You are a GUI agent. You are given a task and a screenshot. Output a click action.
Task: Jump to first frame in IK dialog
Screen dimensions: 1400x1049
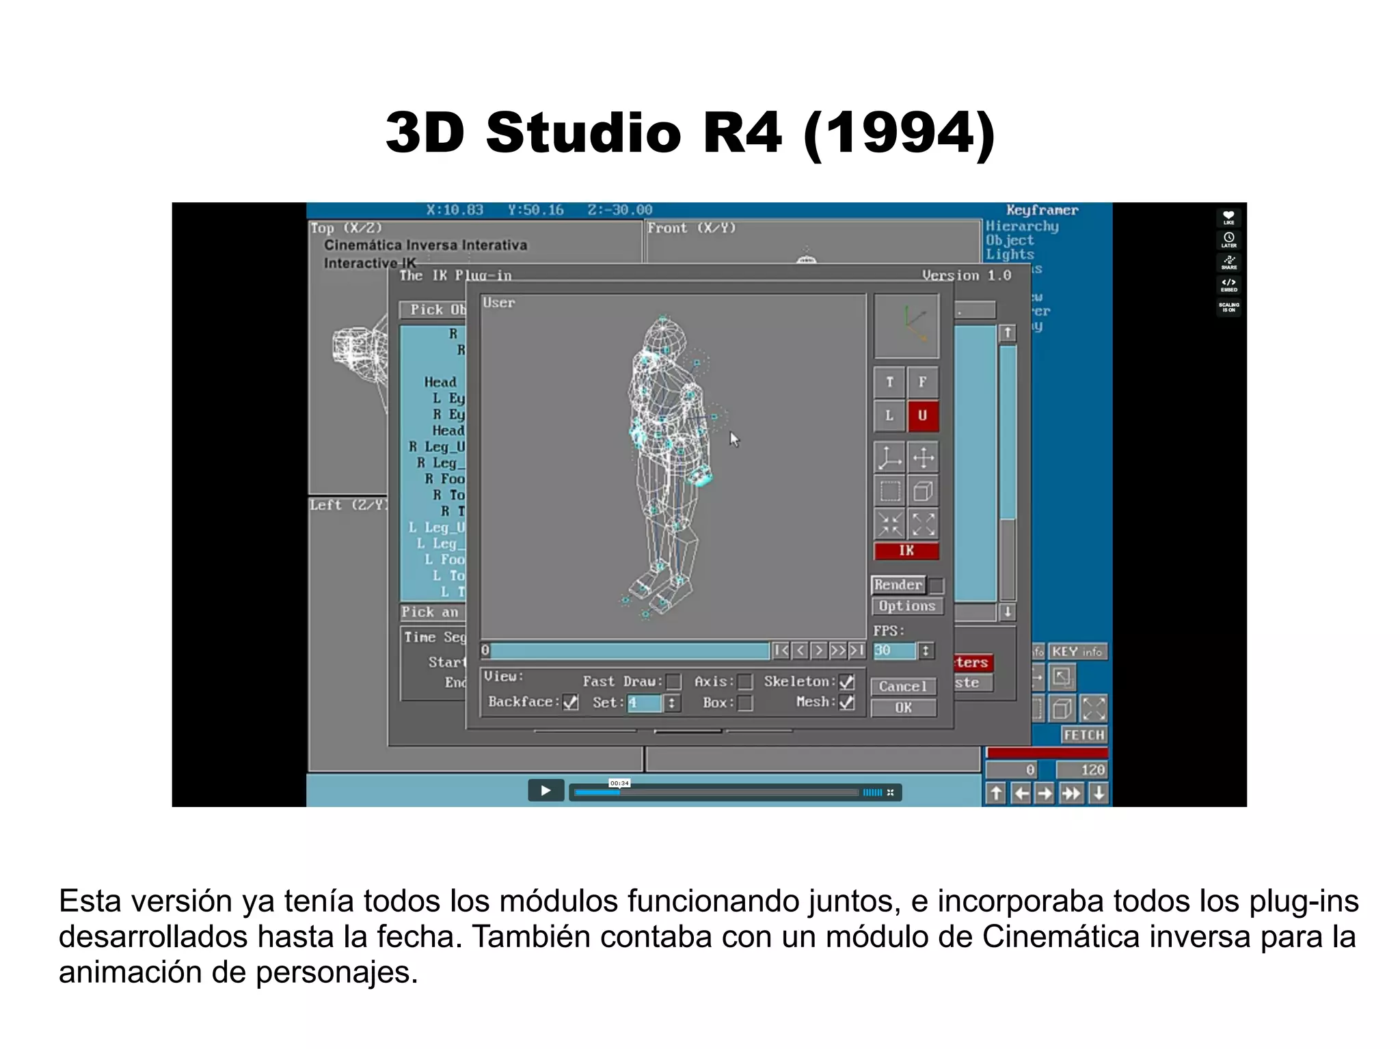781,651
